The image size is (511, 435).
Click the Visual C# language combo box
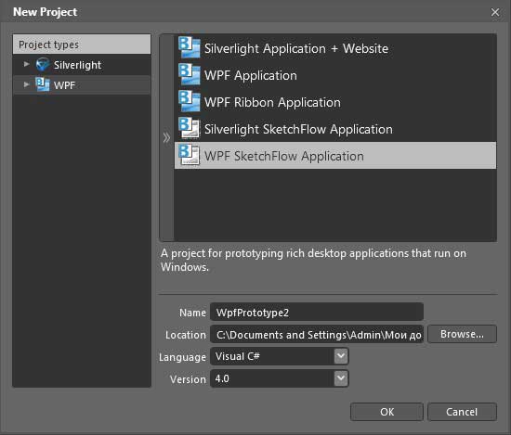(280, 356)
